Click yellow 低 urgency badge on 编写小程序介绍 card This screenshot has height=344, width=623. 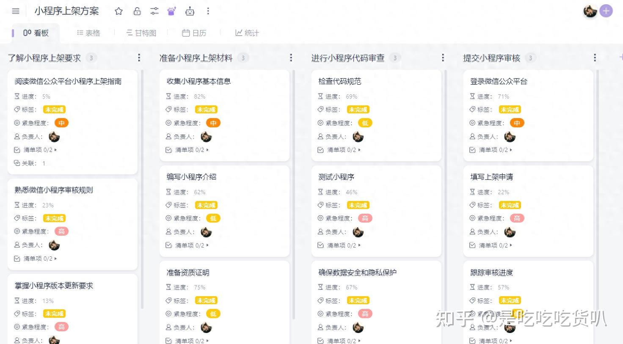213,218
